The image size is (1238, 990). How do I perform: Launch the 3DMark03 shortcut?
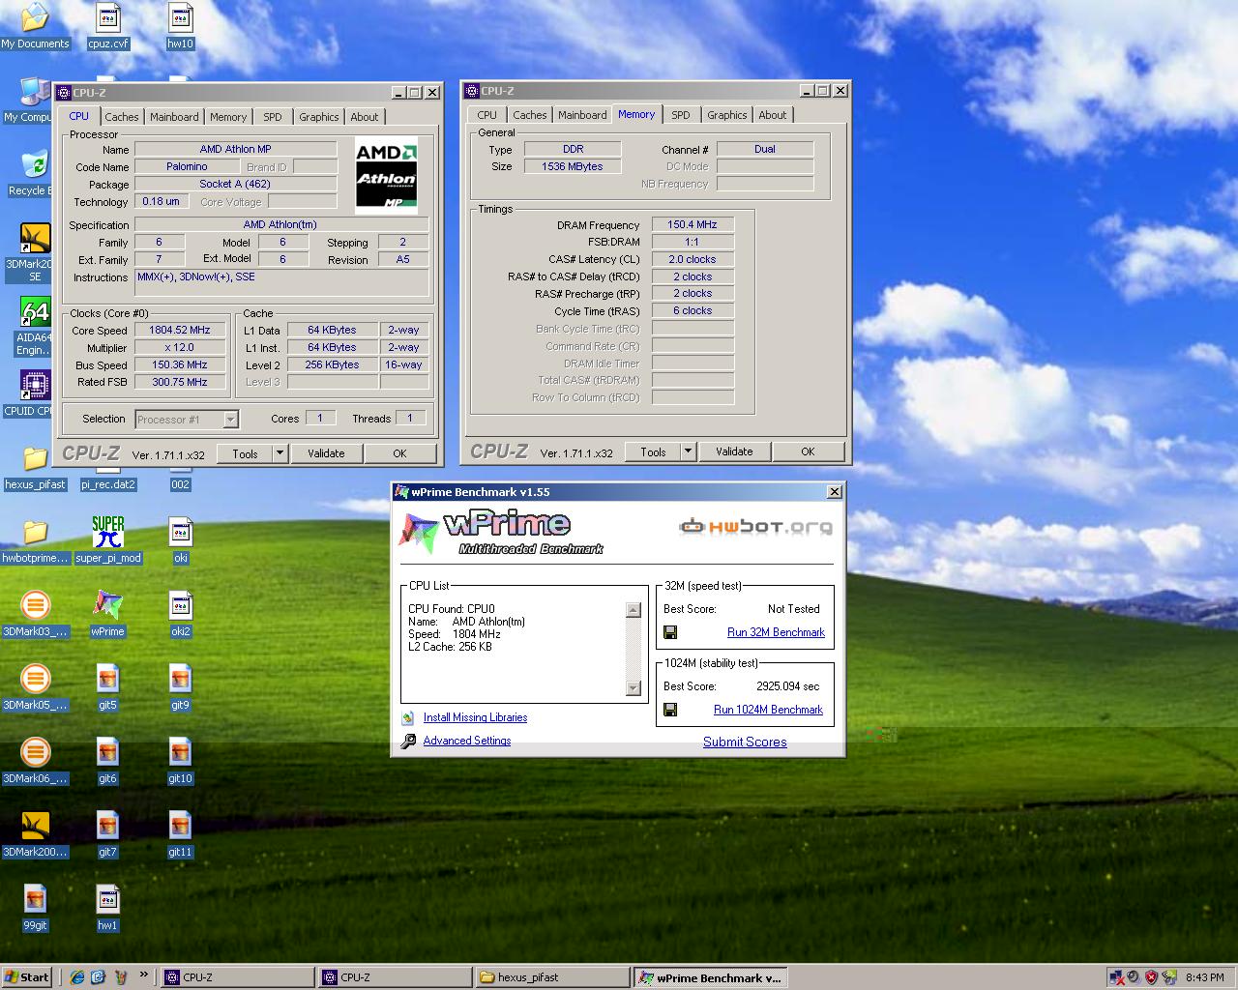click(x=35, y=615)
